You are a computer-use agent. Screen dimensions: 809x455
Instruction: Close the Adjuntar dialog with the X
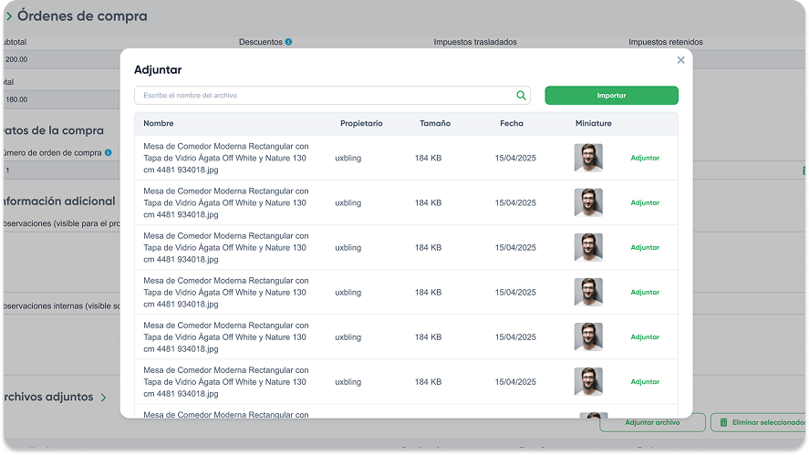[x=680, y=60]
